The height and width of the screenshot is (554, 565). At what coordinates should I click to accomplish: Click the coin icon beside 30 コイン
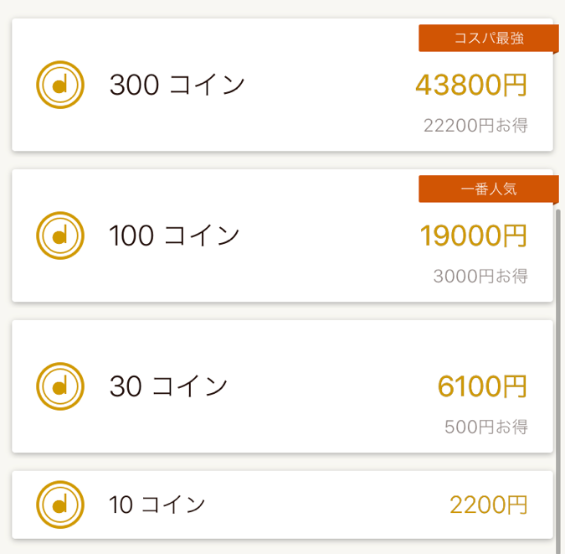coord(60,386)
